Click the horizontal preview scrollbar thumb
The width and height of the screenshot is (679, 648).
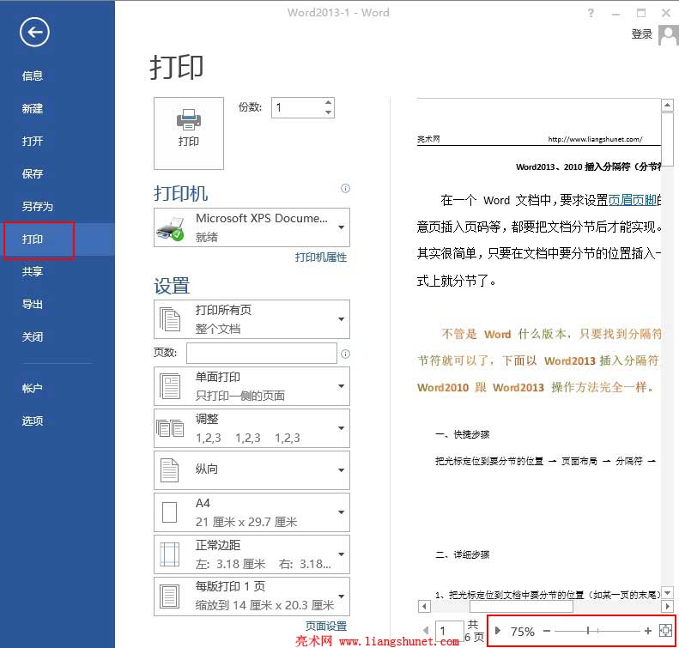point(521,607)
